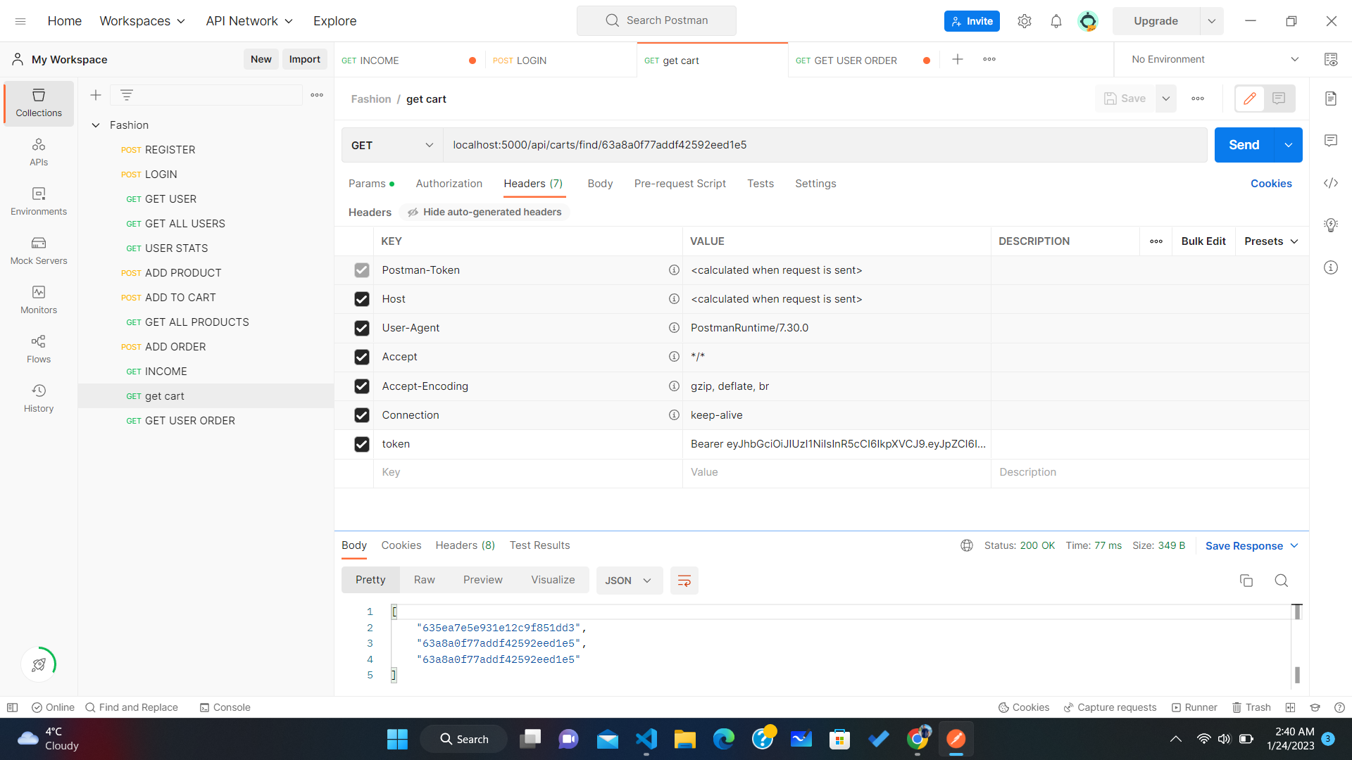Click the search icon in response body
Viewport: 1352px width, 760px height.
point(1282,580)
